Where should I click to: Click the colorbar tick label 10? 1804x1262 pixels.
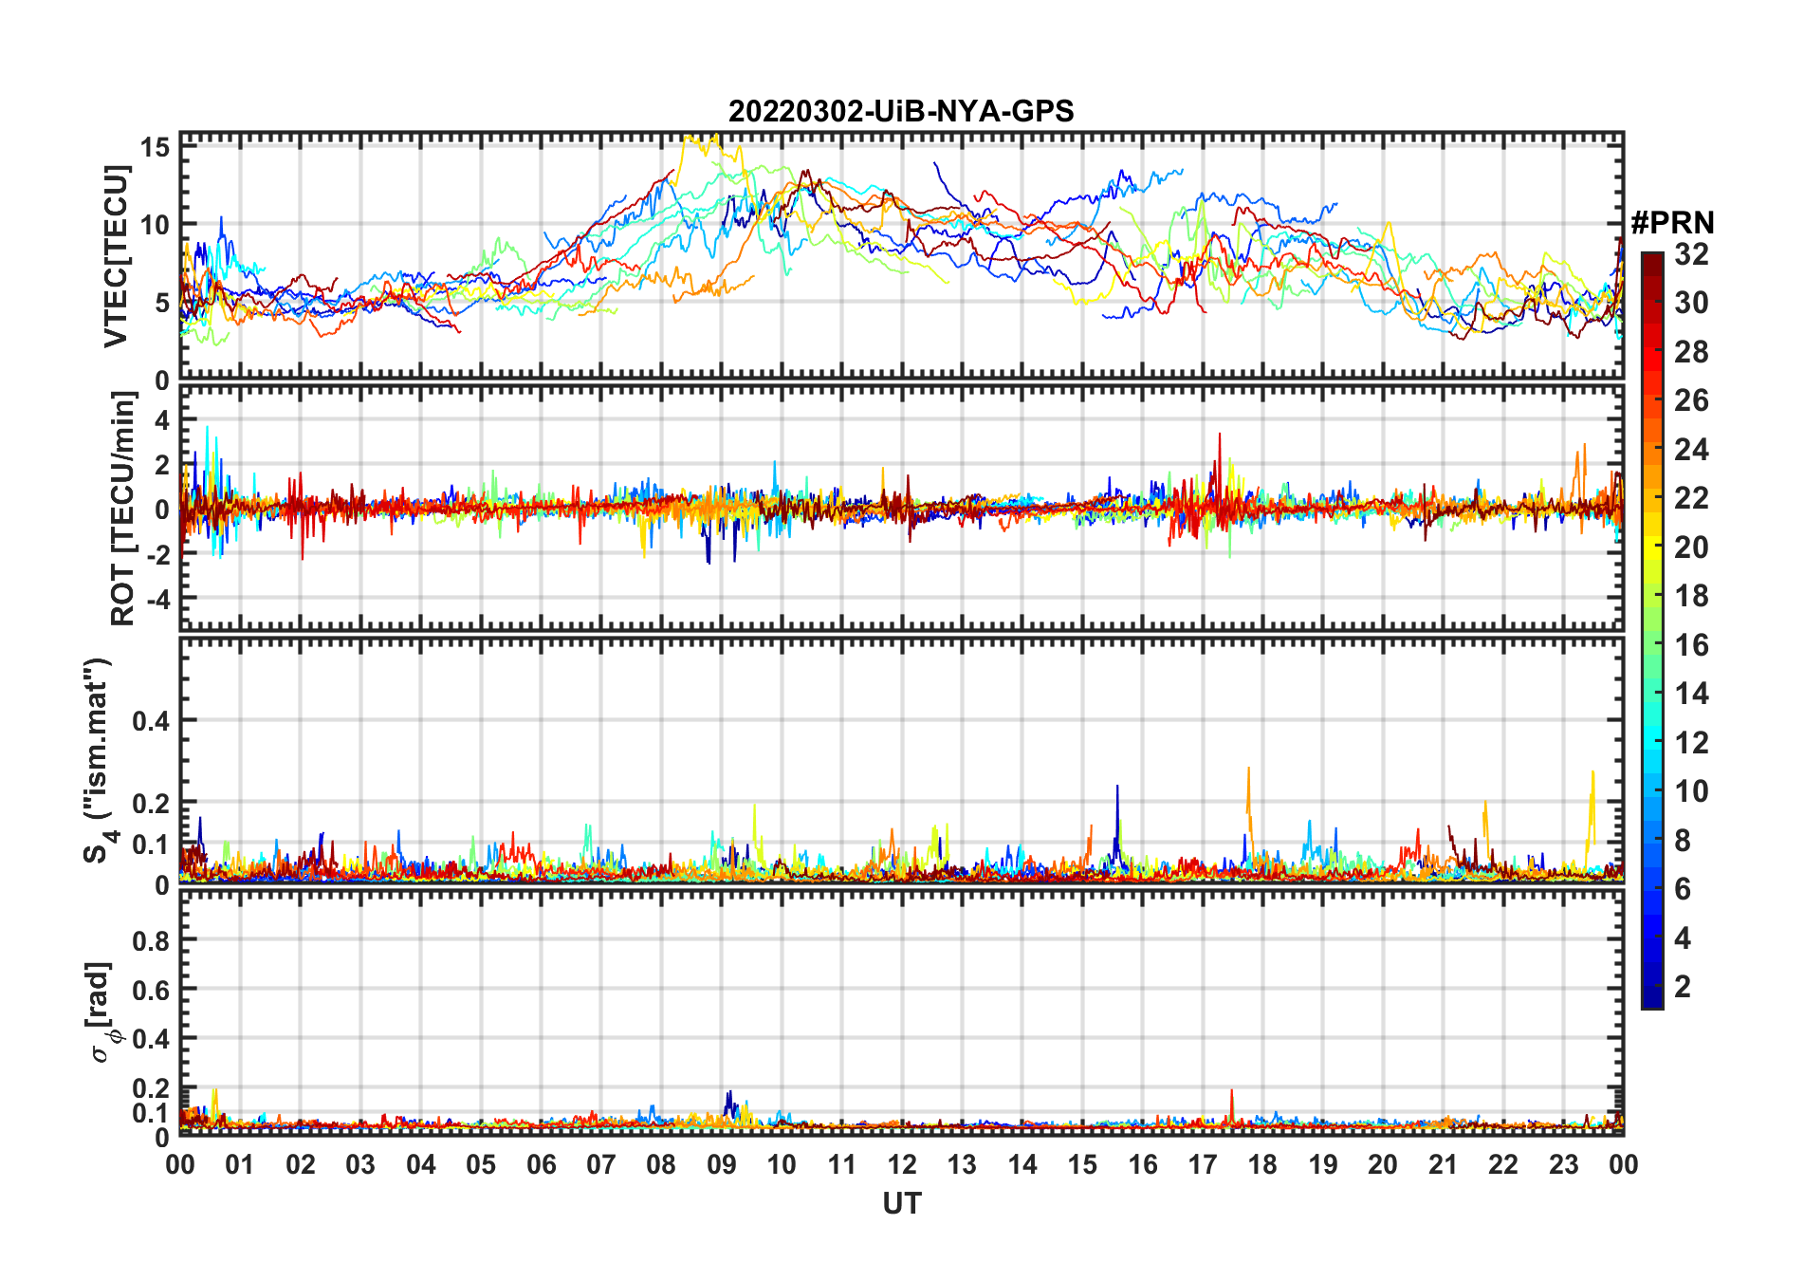(1691, 791)
